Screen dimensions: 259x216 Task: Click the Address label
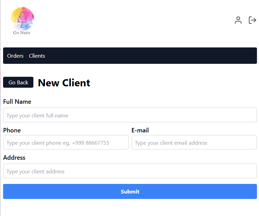pos(14,158)
